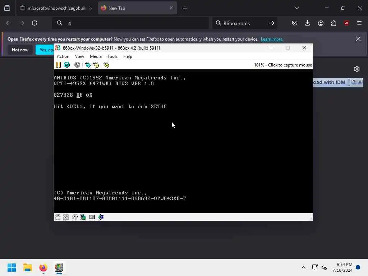
Task: Click first floppy drive icon in status bar
Action: pos(57,217)
